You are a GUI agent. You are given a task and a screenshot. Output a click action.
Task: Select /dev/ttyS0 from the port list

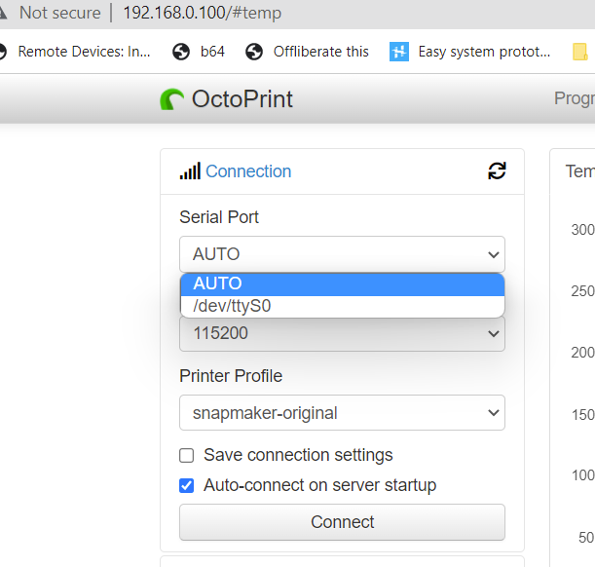[x=343, y=306]
